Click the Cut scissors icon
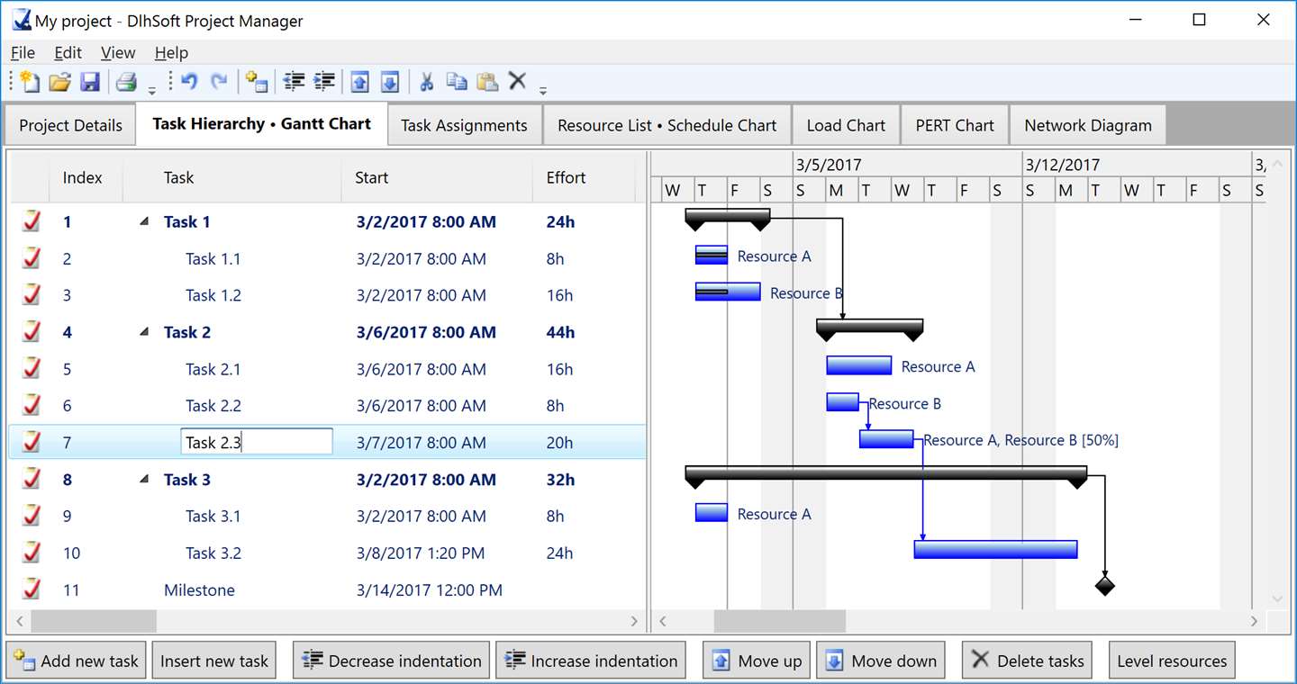 tap(427, 82)
